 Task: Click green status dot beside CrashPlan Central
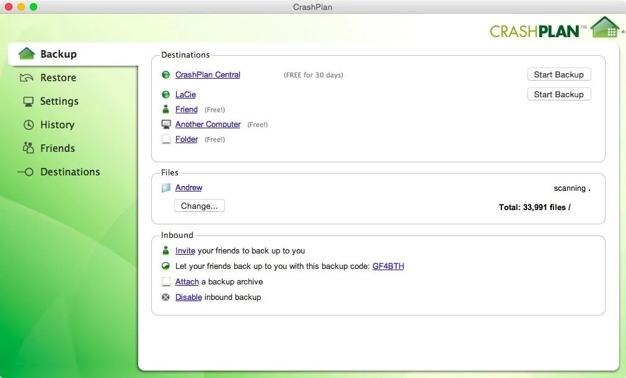tap(165, 74)
